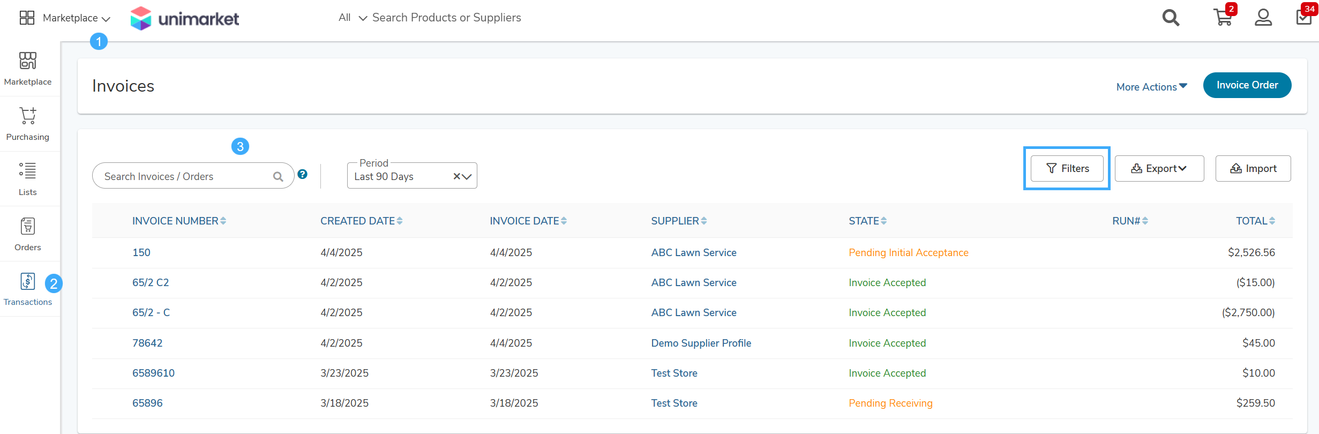Open Orders in the left sidebar
1319x434 pixels.
pos(28,234)
